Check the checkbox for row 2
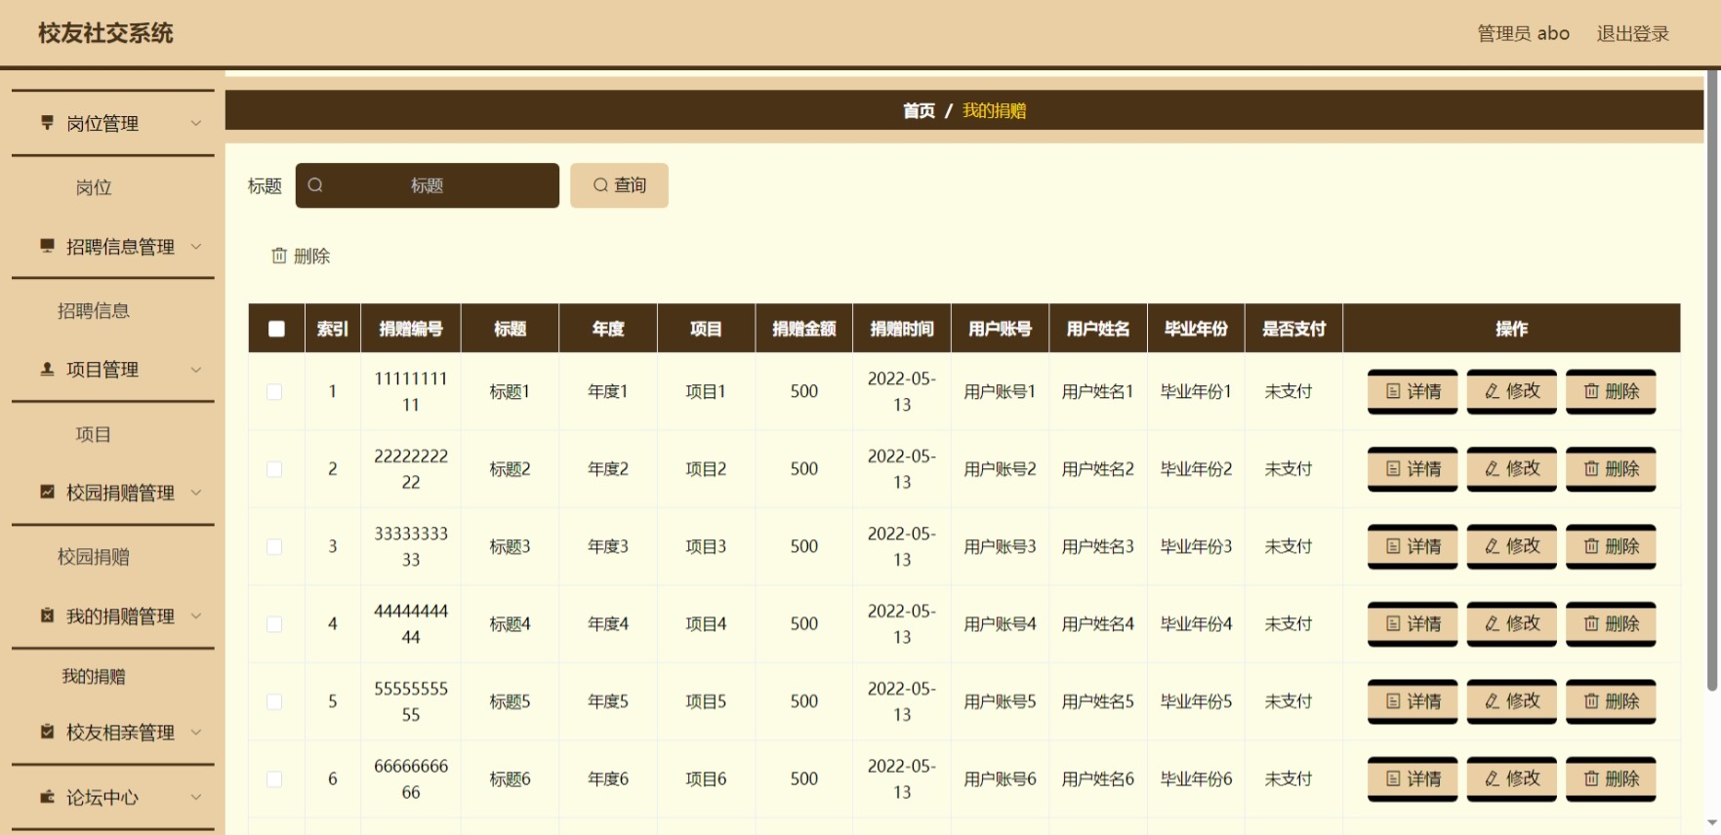Viewport: 1721px width, 835px height. tap(274, 469)
